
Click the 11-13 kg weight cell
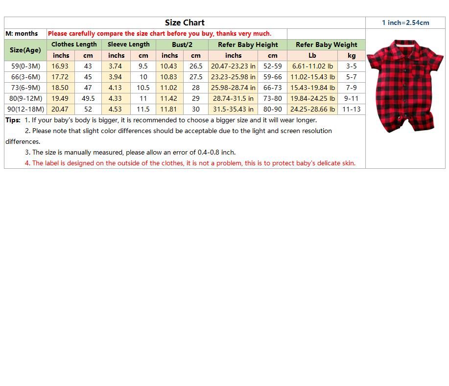pos(352,109)
